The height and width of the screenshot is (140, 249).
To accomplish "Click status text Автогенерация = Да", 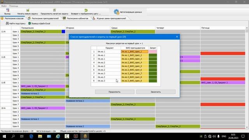I will click(46, 131).
